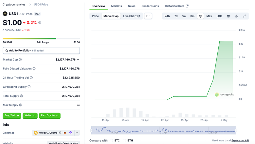255x144 pixels.
Task: Click the Max Supply info icon
Action: (x=21, y=105)
